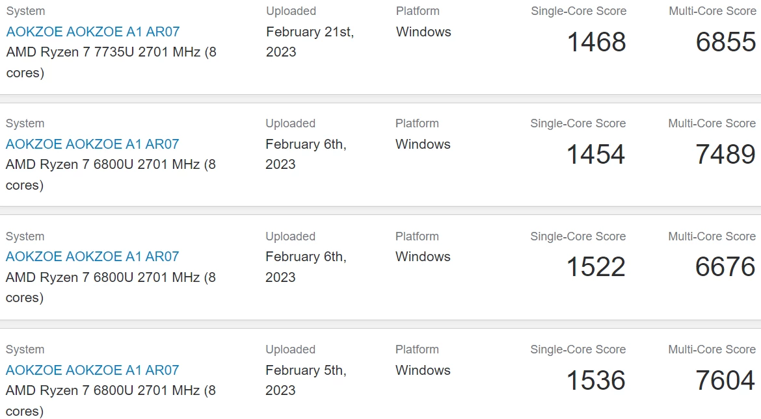761x419 pixels.
Task: Open the AOKZOE link for the 1454 single-core result
Action: [92, 144]
